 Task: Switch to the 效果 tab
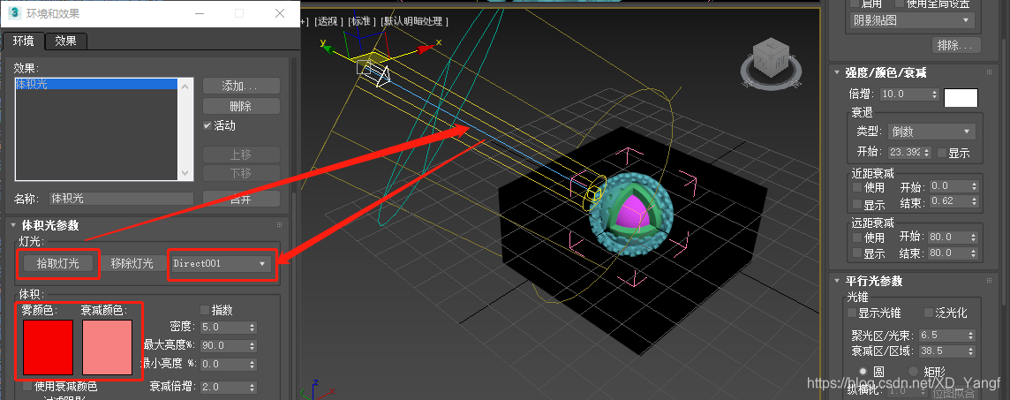point(65,42)
